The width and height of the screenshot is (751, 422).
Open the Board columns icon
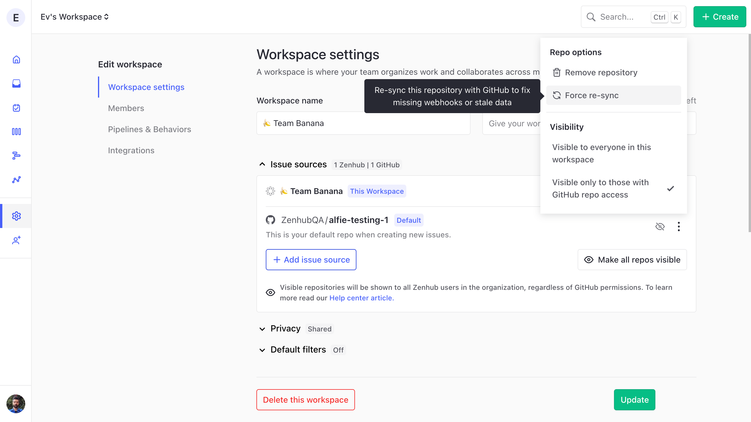(16, 132)
